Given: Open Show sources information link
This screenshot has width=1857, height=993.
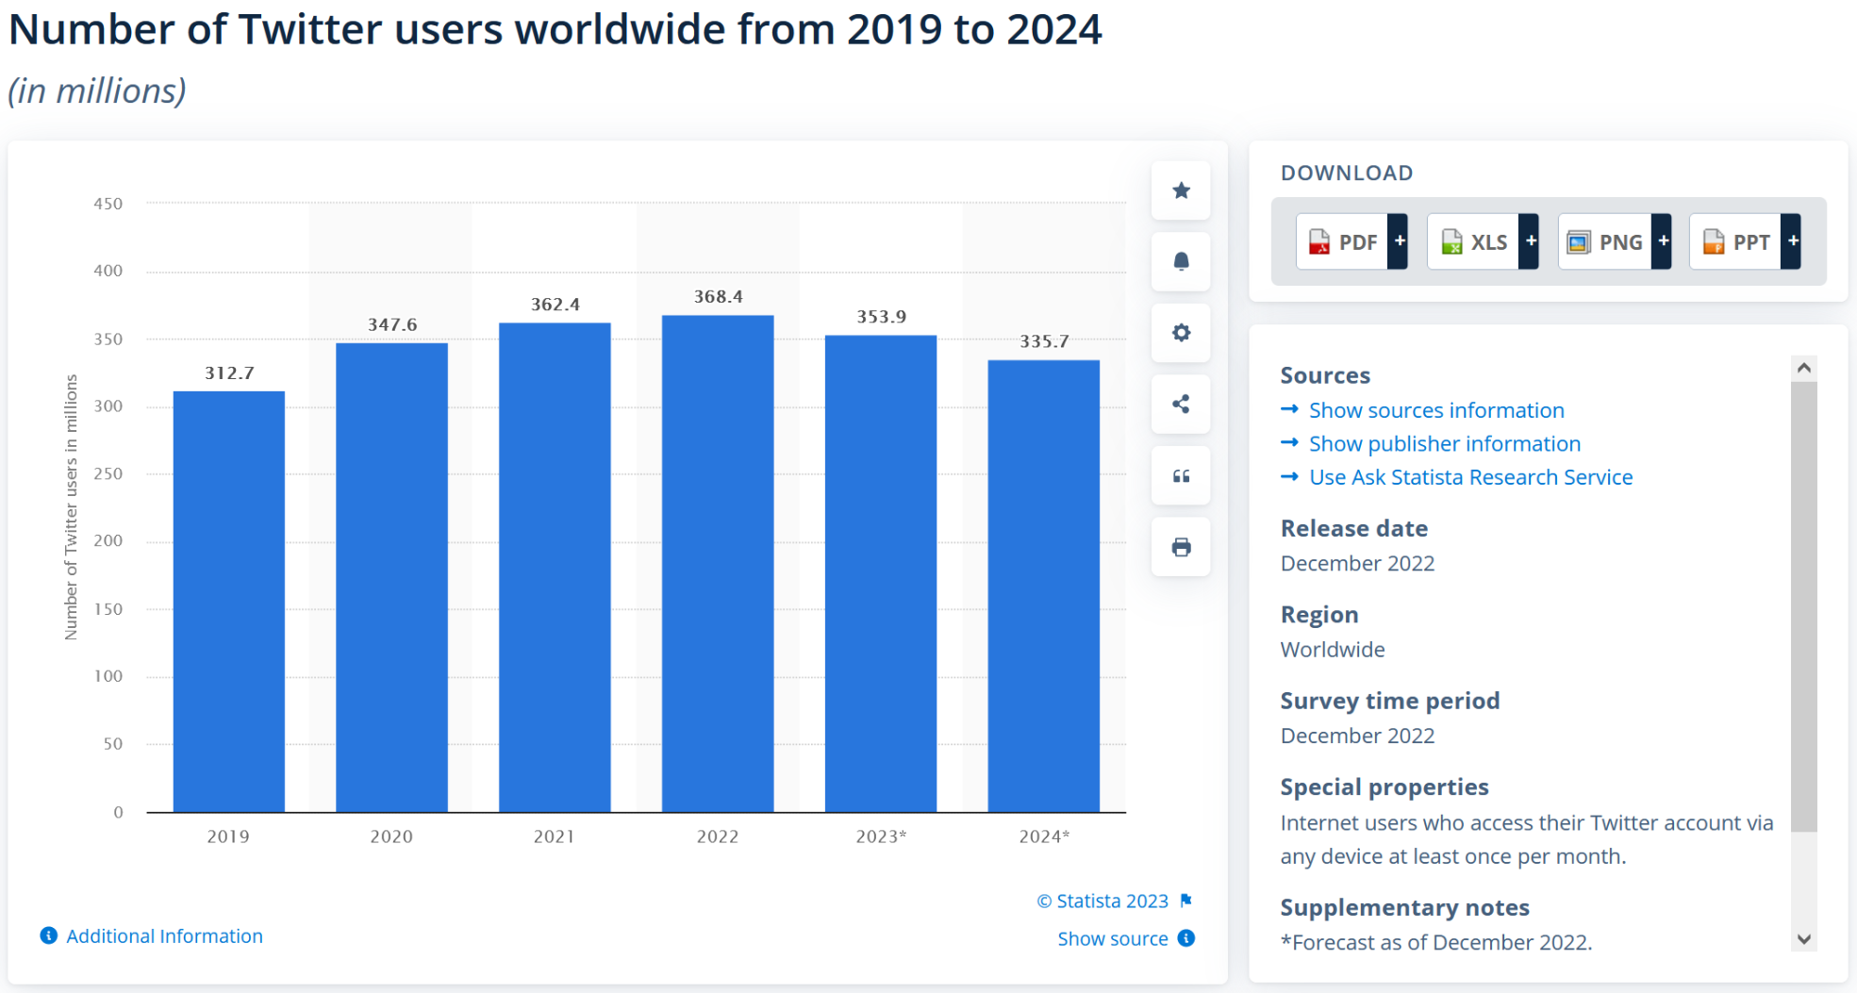Looking at the screenshot, I should point(1436,410).
